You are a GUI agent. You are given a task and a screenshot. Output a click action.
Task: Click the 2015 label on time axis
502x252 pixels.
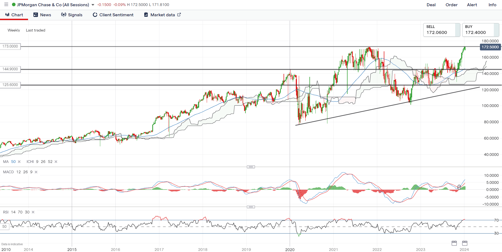72,250
